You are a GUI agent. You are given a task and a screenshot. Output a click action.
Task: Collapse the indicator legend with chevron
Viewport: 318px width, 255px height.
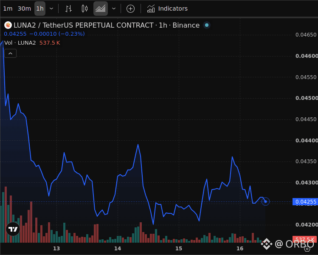10,54
